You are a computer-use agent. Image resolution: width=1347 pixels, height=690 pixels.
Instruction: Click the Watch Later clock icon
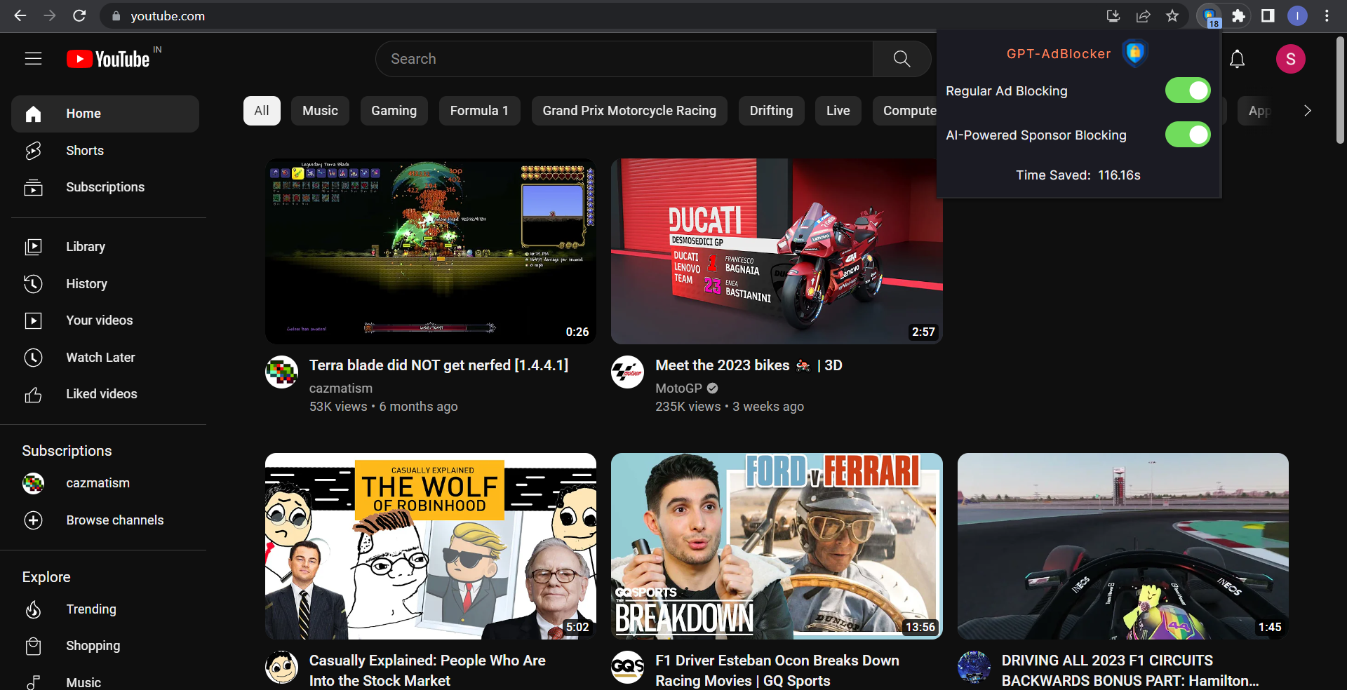(33, 358)
